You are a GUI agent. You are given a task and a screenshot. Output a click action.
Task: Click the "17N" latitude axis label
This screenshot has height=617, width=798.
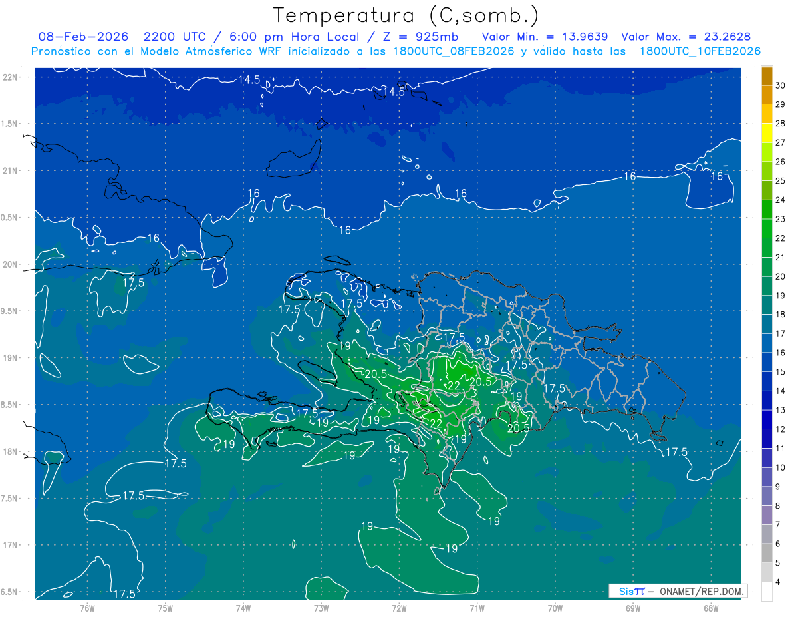point(11,546)
